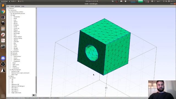Set view along Y axis in status bar
This screenshot has height=99, width=176.
[11, 98]
